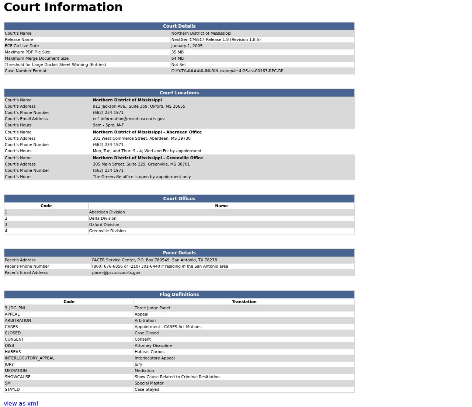Select the "Court Locations" table header
The image size is (472, 407).
click(x=179, y=93)
